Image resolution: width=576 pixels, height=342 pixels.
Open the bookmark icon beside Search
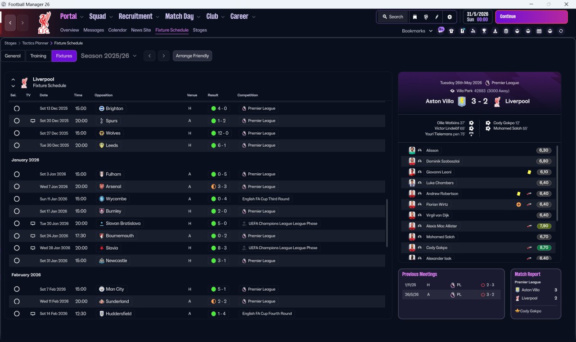point(415,17)
